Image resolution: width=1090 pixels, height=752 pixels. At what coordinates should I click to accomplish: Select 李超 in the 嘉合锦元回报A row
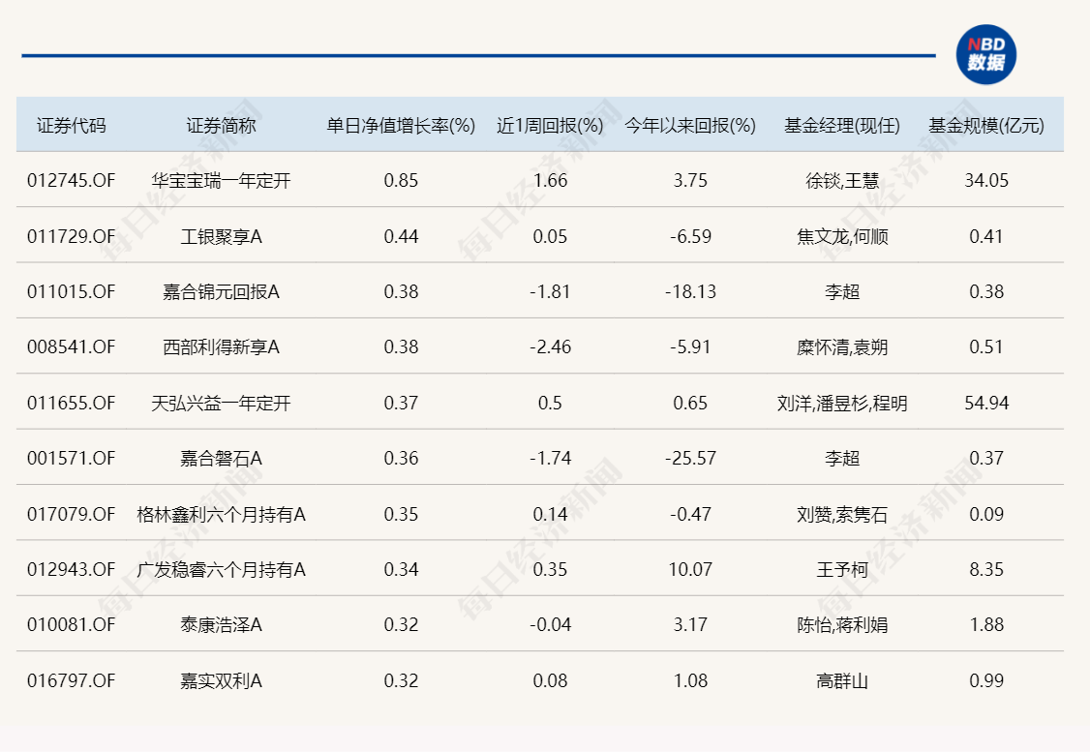842,292
